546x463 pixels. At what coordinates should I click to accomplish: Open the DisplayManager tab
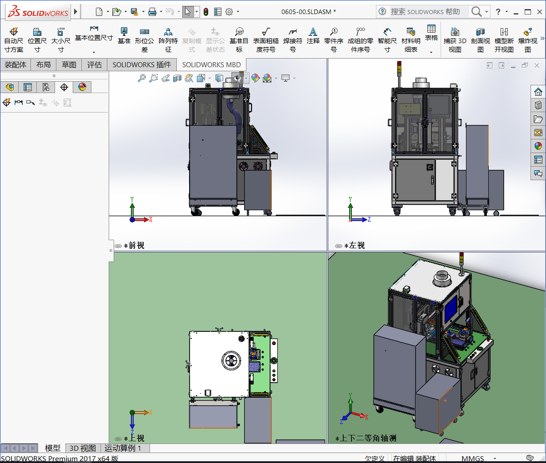tap(82, 87)
